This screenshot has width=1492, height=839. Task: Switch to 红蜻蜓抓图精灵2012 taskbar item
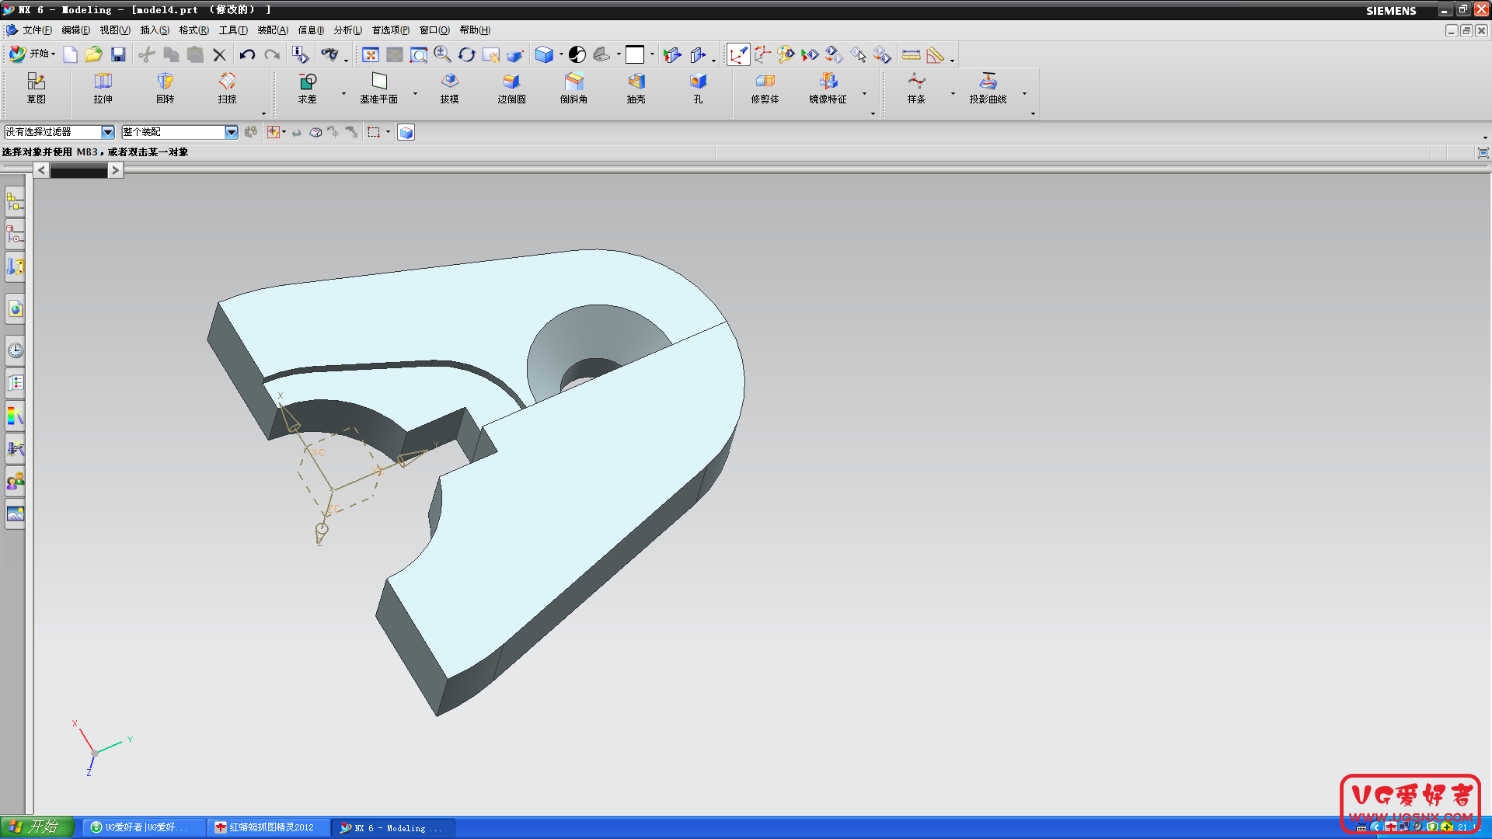(x=268, y=827)
